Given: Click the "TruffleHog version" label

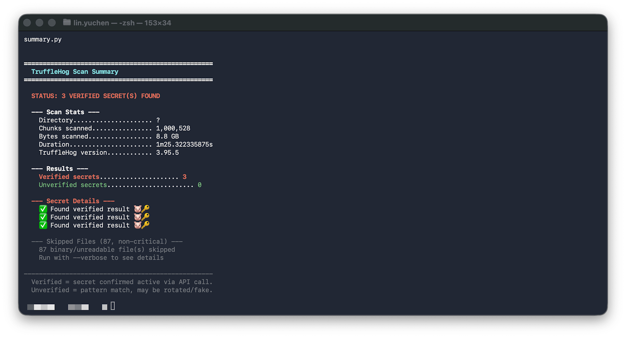Looking at the screenshot, I should coord(73,153).
